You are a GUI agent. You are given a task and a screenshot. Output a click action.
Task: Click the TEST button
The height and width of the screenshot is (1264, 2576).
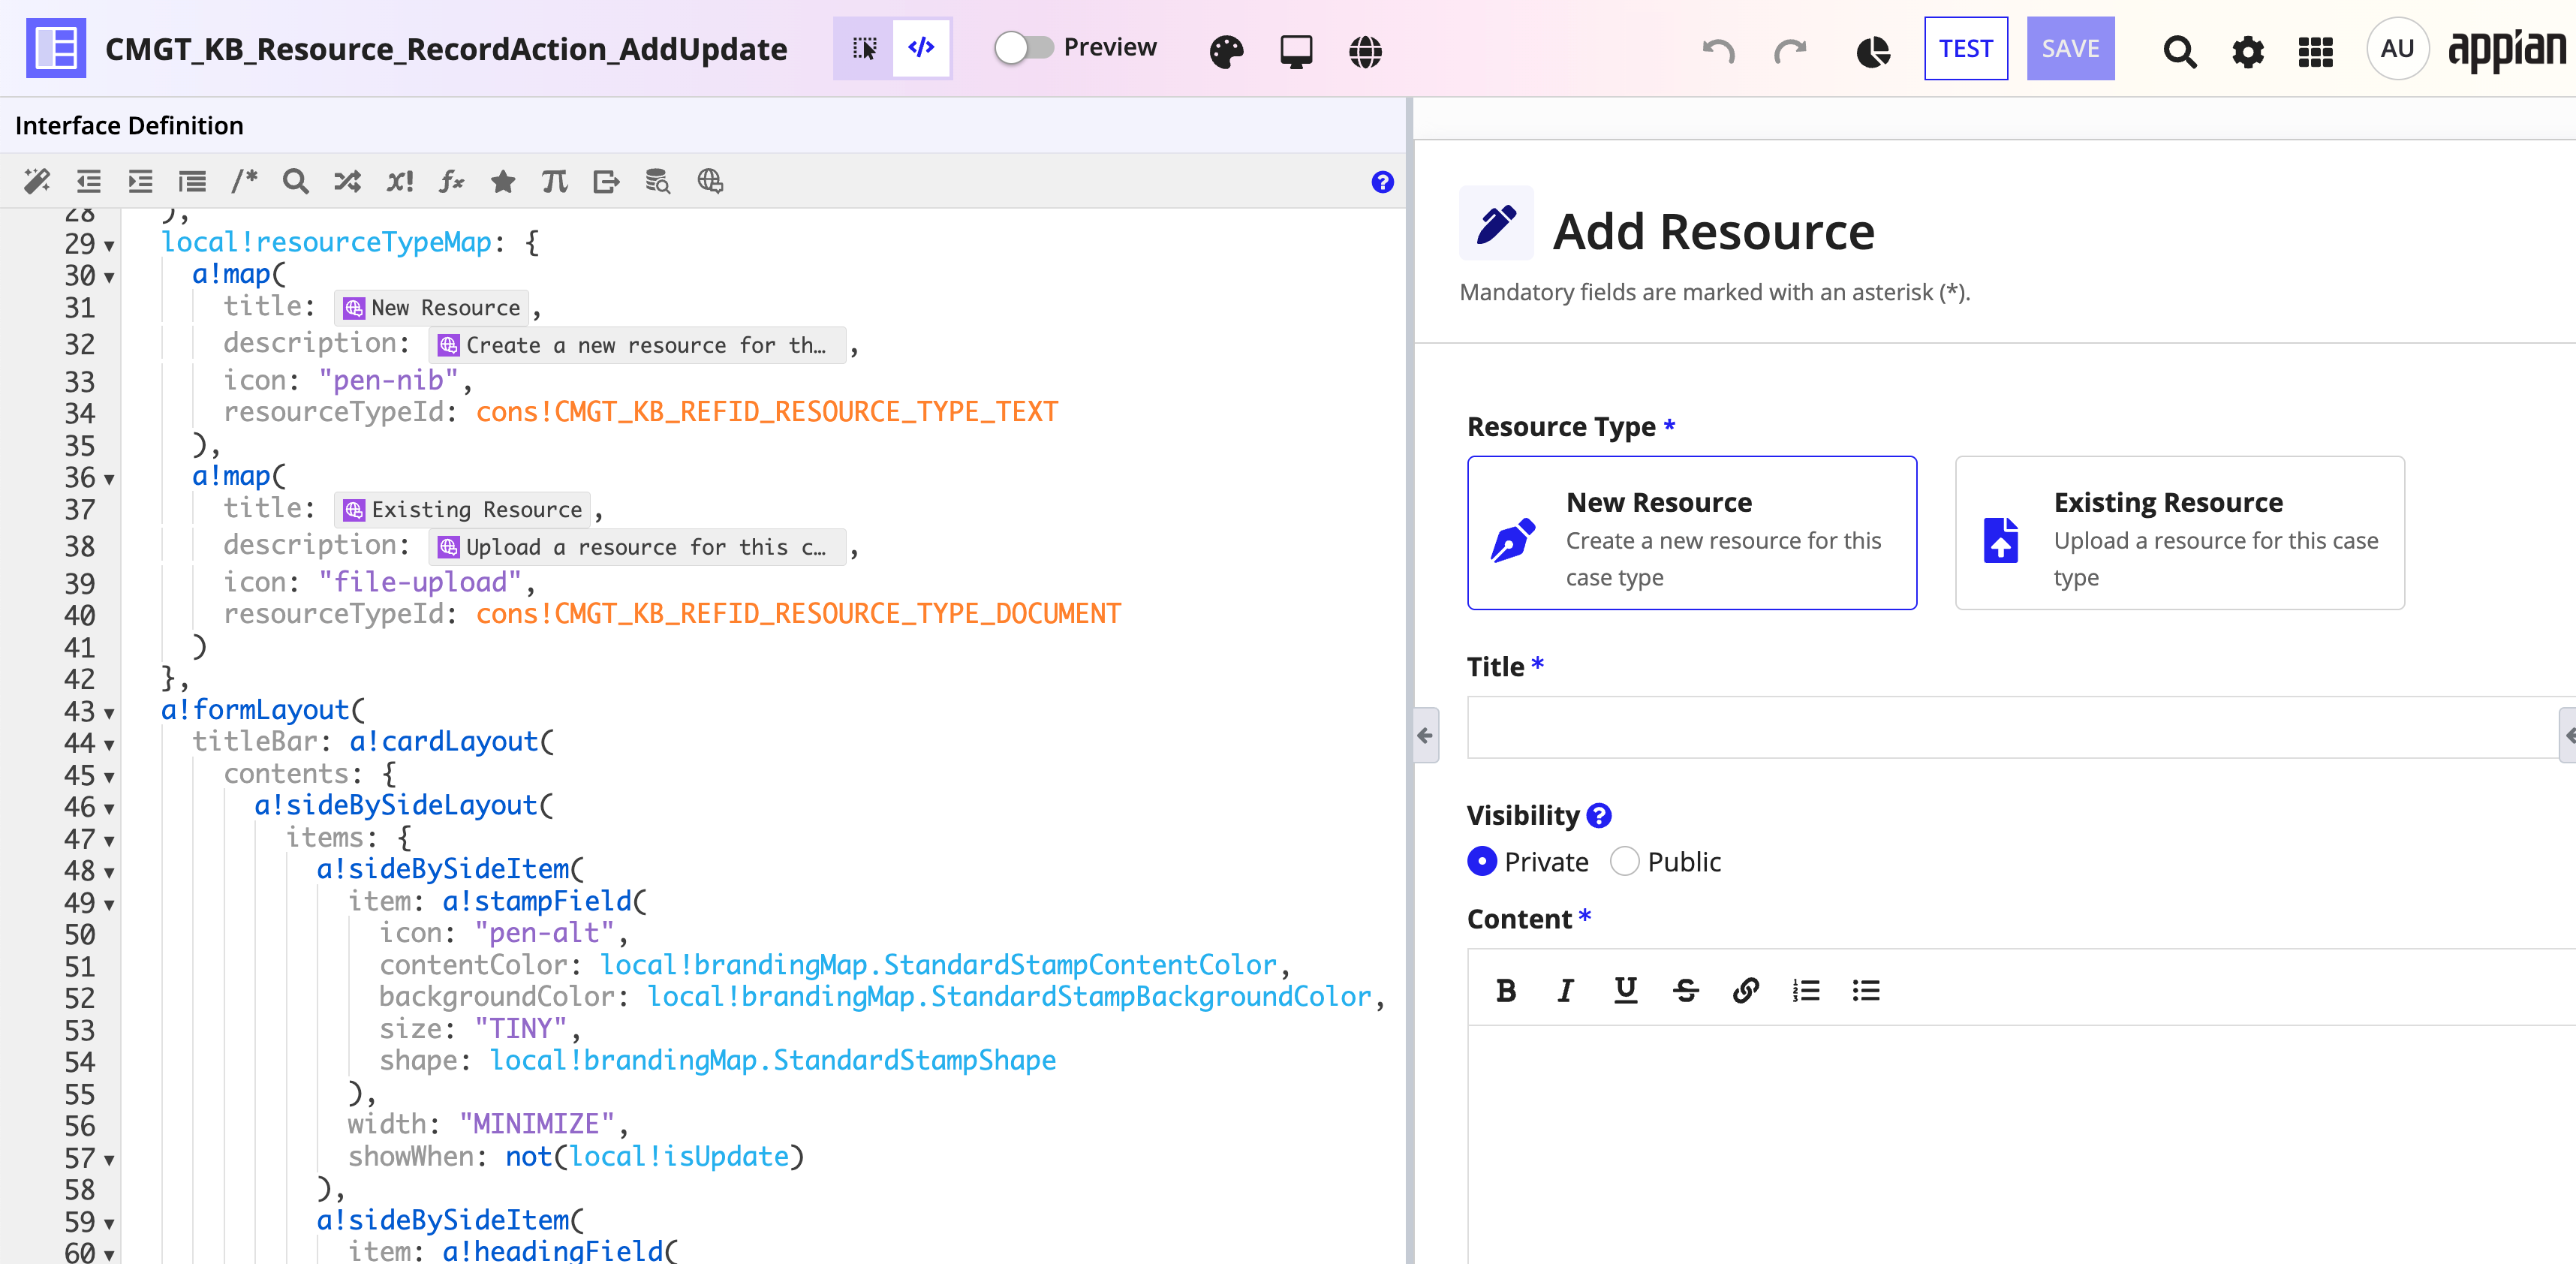pyautogui.click(x=1965, y=48)
